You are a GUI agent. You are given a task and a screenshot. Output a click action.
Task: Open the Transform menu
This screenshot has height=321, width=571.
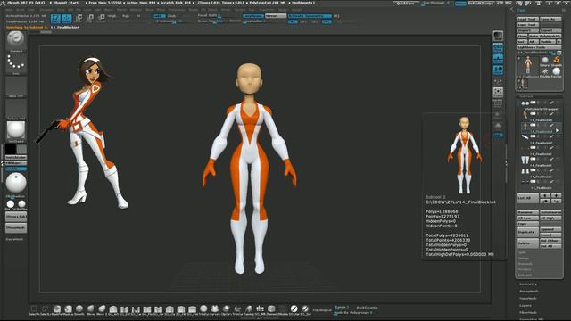(x=267, y=10)
